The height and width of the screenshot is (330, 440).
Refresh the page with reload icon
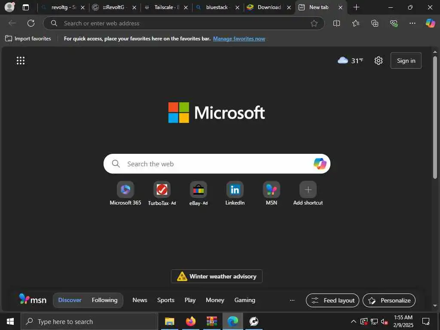point(31,23)
